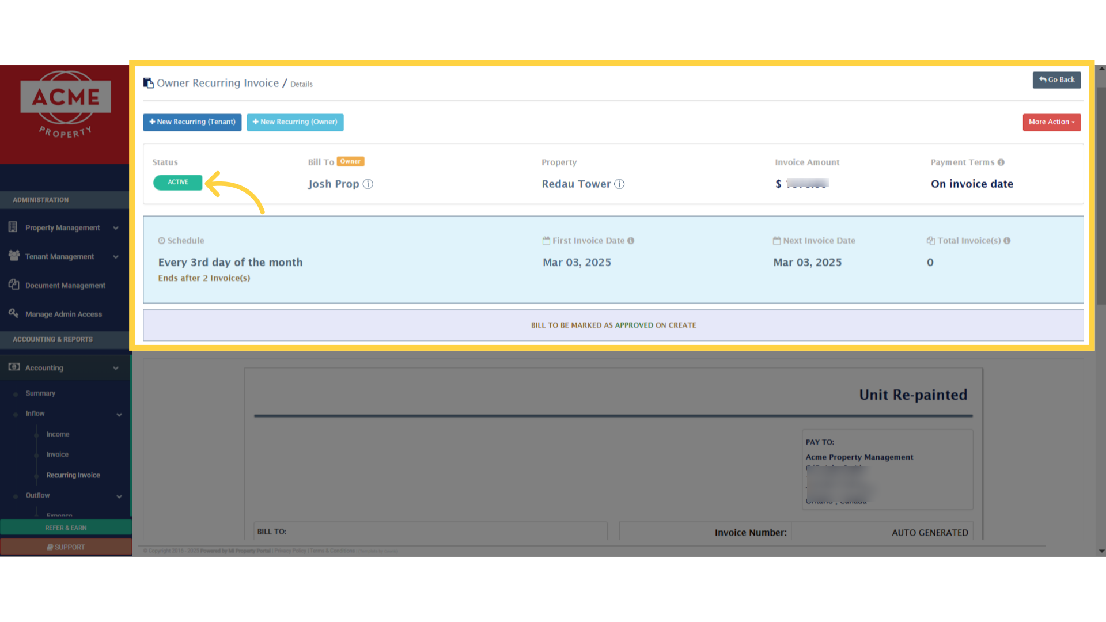1106x622 pixels.
Task: Open the More Action dropdown
Action: [x=1051, y=122]
